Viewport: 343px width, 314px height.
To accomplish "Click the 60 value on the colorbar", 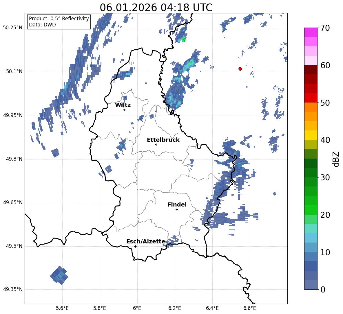I will (x=325, y=65).
